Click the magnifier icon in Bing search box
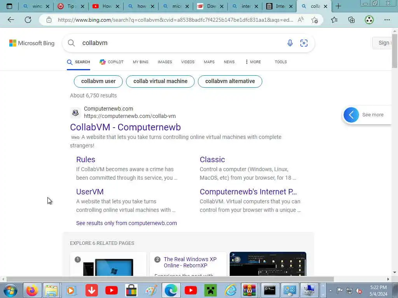Screen dimensions: 398x298 [x=72, y=43]
